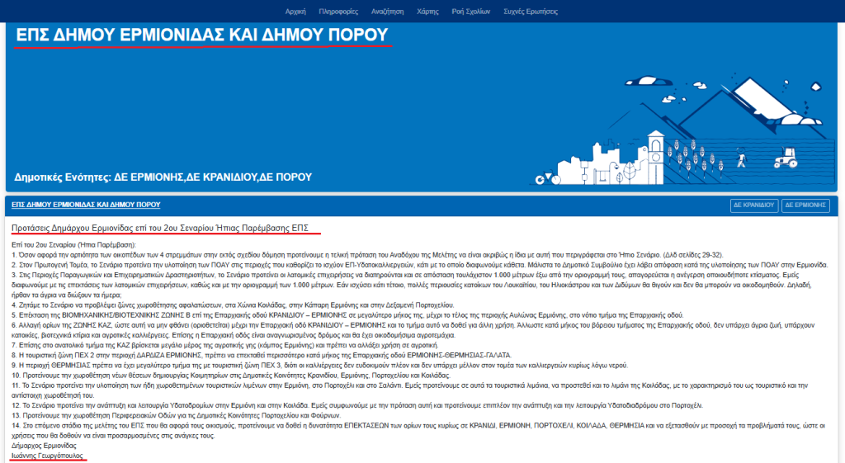This screenshot has height=463, width=845.
Task: Go to Αναζήτηση in the top navigation
Action: point(388,12)
